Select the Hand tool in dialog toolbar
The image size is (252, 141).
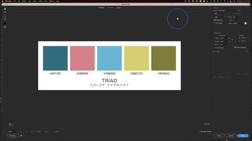click(5, 9)
